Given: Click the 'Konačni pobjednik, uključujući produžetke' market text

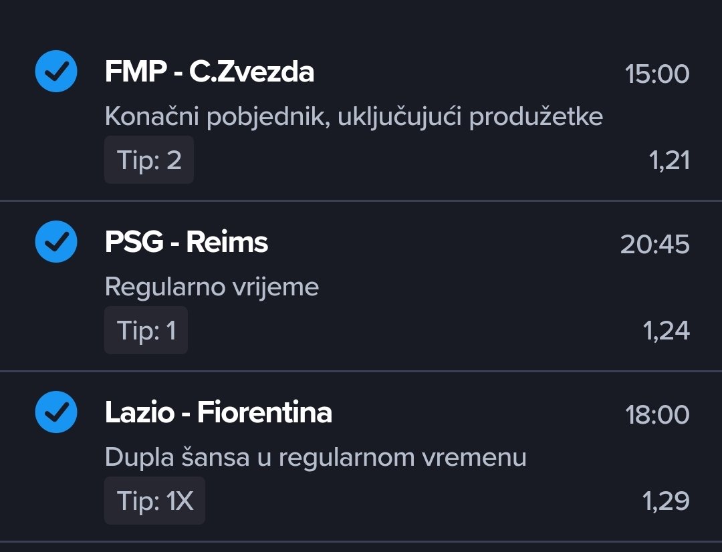Looking at the screenshot, I should pos(354,117).
